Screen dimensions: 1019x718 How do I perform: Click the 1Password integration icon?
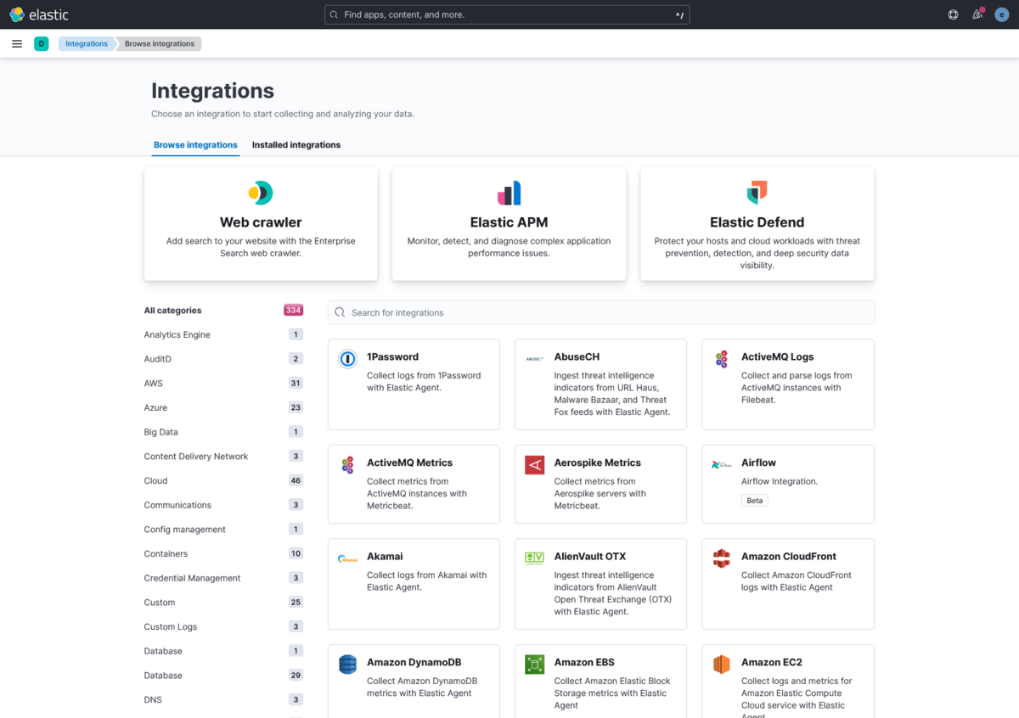pyautogui.click(x=347, y=359)
